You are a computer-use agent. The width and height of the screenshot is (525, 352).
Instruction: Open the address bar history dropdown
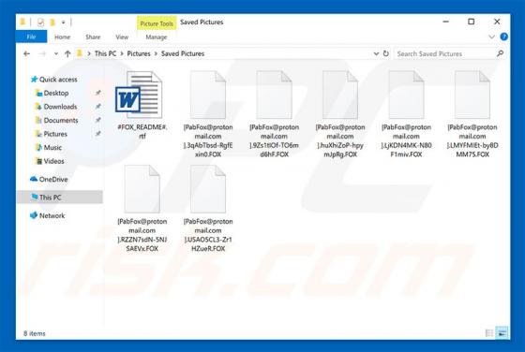coord(376,53)
